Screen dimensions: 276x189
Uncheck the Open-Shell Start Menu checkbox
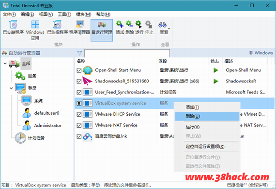point(79,70)
